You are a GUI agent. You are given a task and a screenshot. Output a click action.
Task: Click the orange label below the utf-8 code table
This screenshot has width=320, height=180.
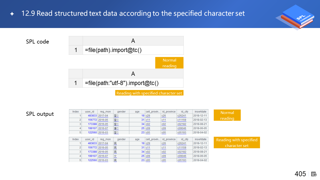tap(149, 93)
